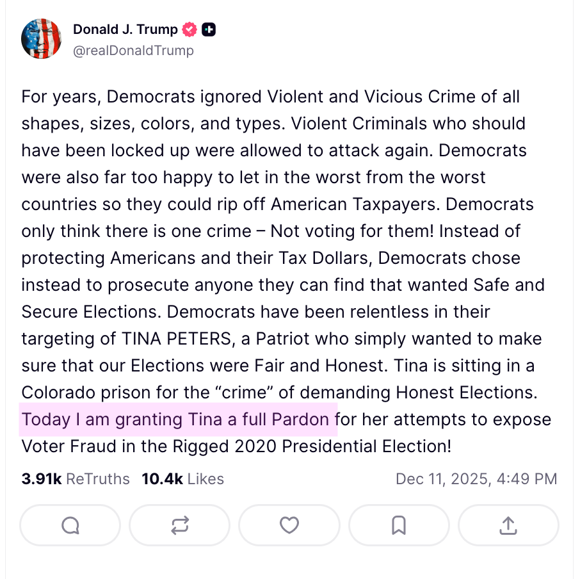
Task: View the 3.91k ReTruths list
Action: [76, 478]
